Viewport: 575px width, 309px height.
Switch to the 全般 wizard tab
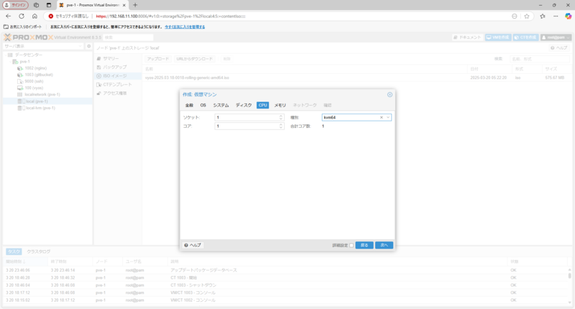(x=189, y=105)
